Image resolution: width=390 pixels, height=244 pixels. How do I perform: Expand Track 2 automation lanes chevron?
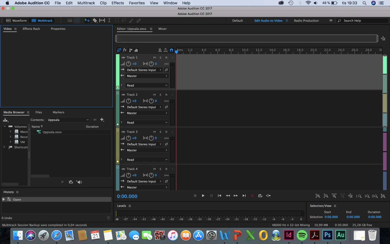(122, 122)
